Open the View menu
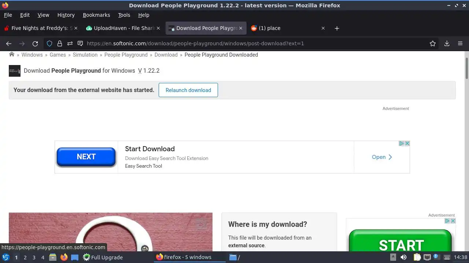469x263 pixels. tap(43, 15)
